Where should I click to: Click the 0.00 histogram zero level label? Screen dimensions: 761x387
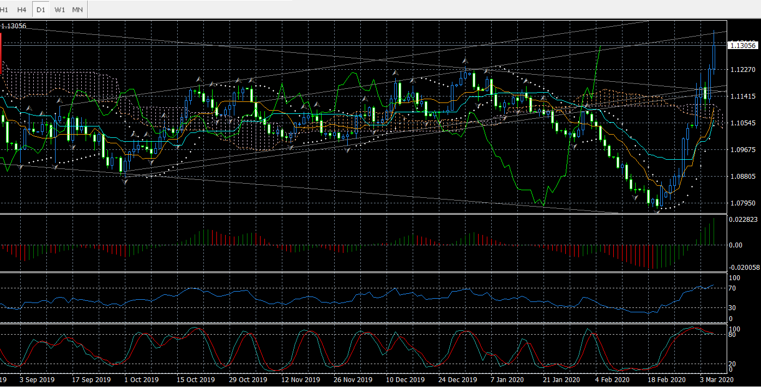pos(736,245)
